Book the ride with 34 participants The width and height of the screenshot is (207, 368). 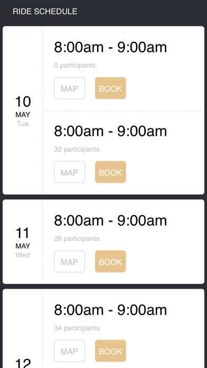click(x=110, y=351)
